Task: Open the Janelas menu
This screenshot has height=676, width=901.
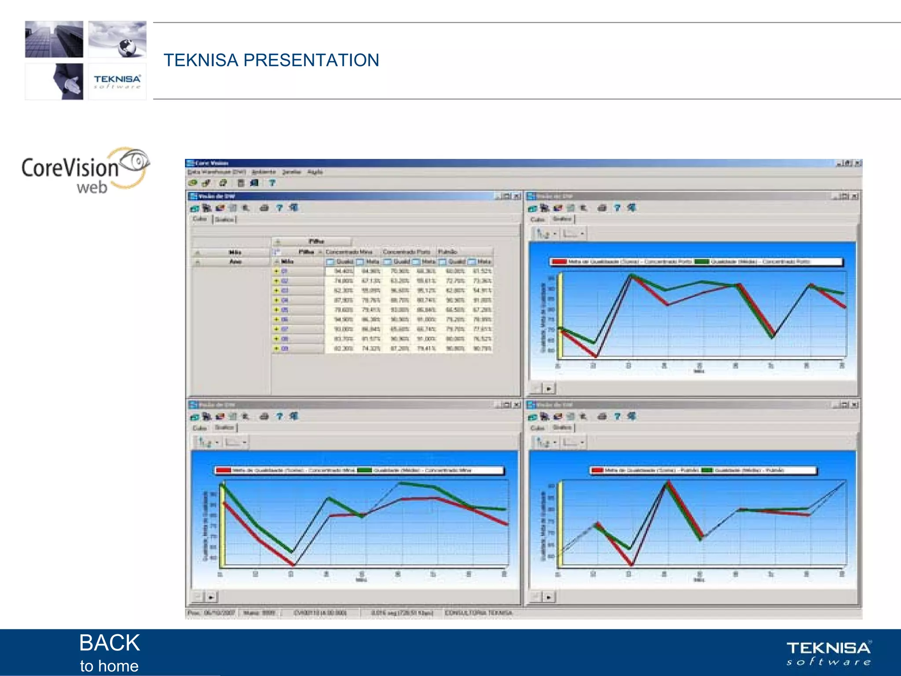Action: (291, 172)
